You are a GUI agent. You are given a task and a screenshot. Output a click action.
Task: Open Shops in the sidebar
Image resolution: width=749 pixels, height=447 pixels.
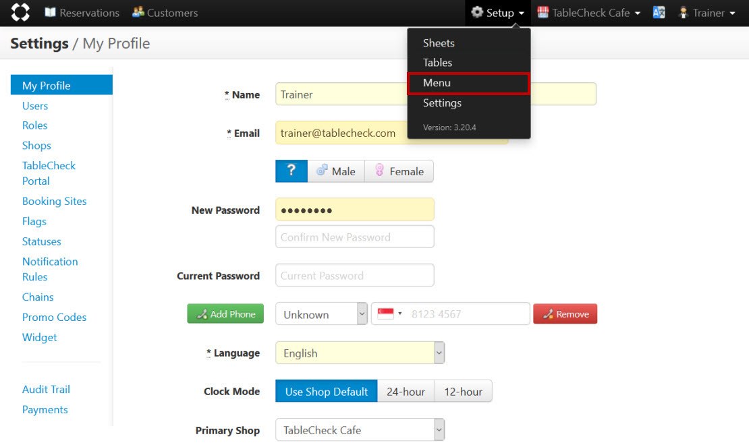click(36, 146)
